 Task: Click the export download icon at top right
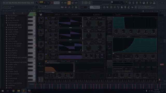[154, 3]
